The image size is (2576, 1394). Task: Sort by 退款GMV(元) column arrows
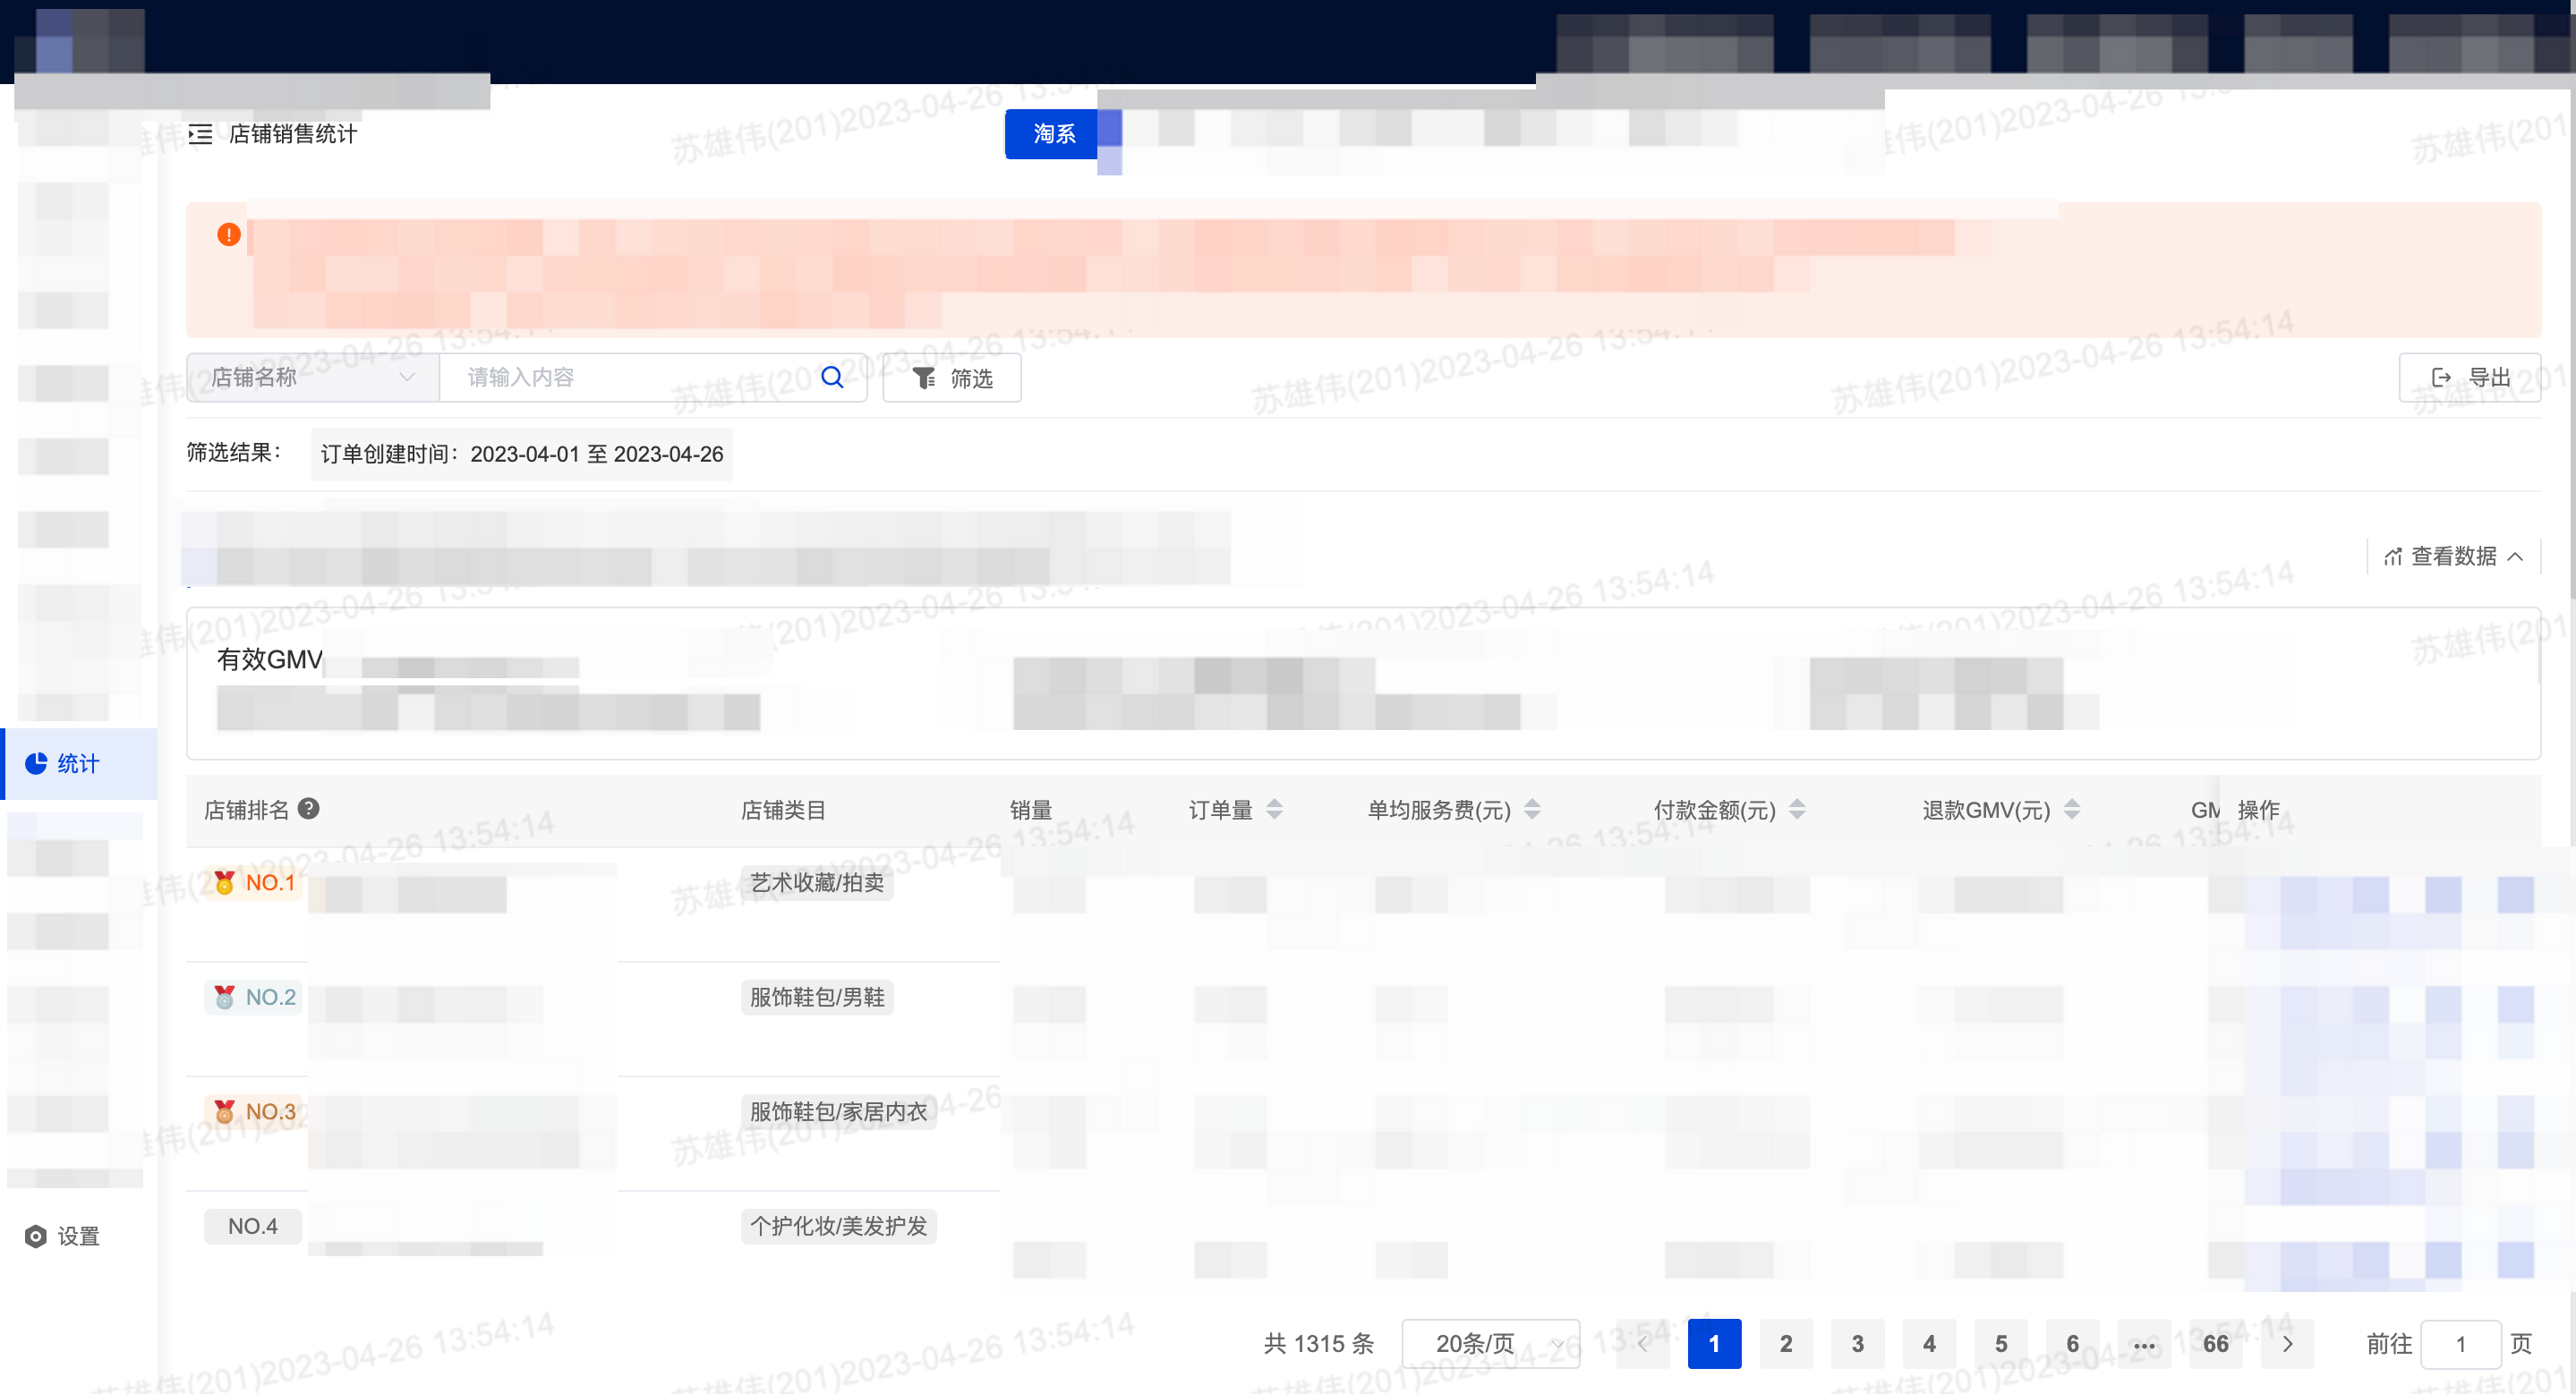[2072, 810]
